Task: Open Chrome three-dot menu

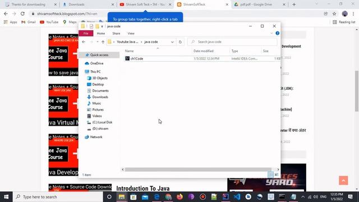Action: click(353, 13)
